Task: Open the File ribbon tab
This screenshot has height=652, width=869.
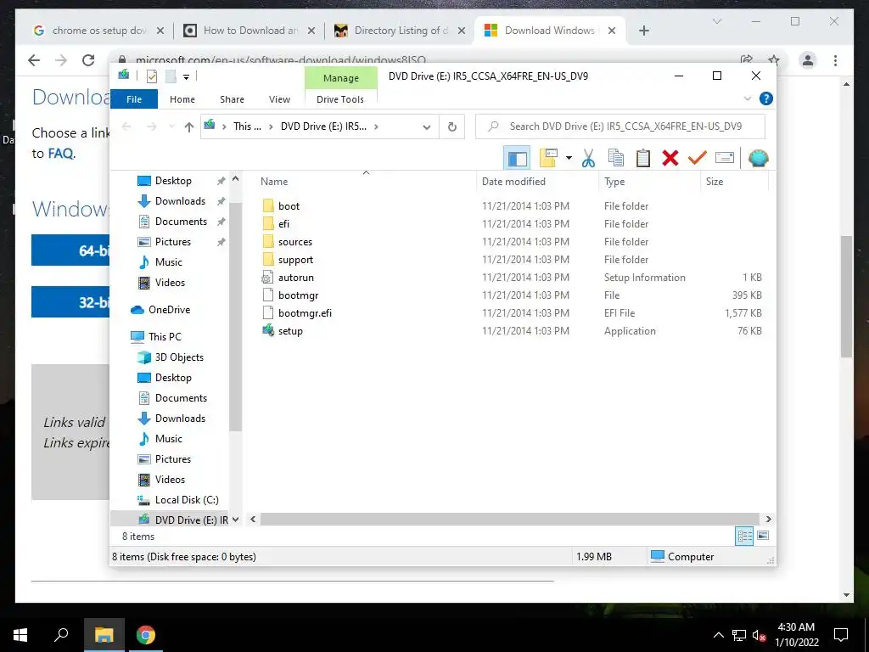Action: pos(134,99)
